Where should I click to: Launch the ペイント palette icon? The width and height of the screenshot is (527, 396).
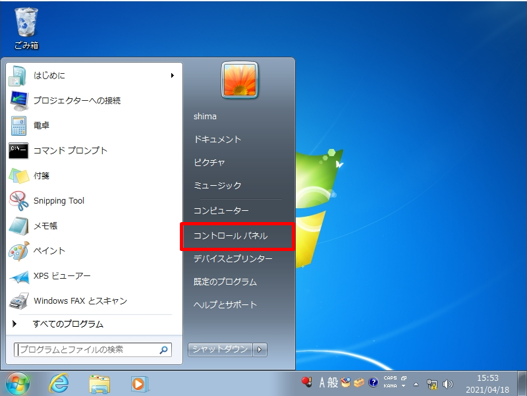point(19,251)
